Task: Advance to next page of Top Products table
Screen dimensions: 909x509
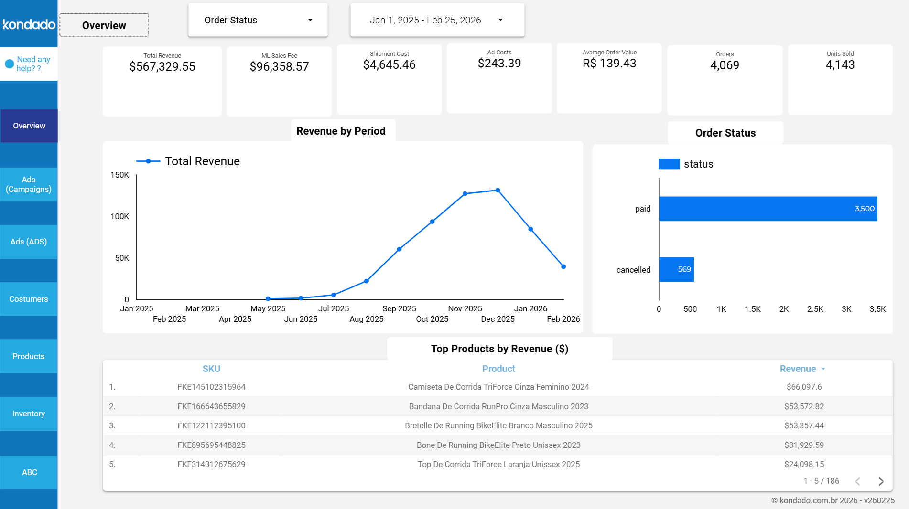Action: tap(881, 481)
